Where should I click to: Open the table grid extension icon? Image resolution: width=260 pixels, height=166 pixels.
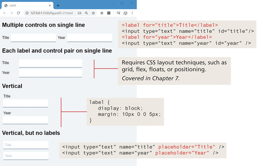pos(109,13)
